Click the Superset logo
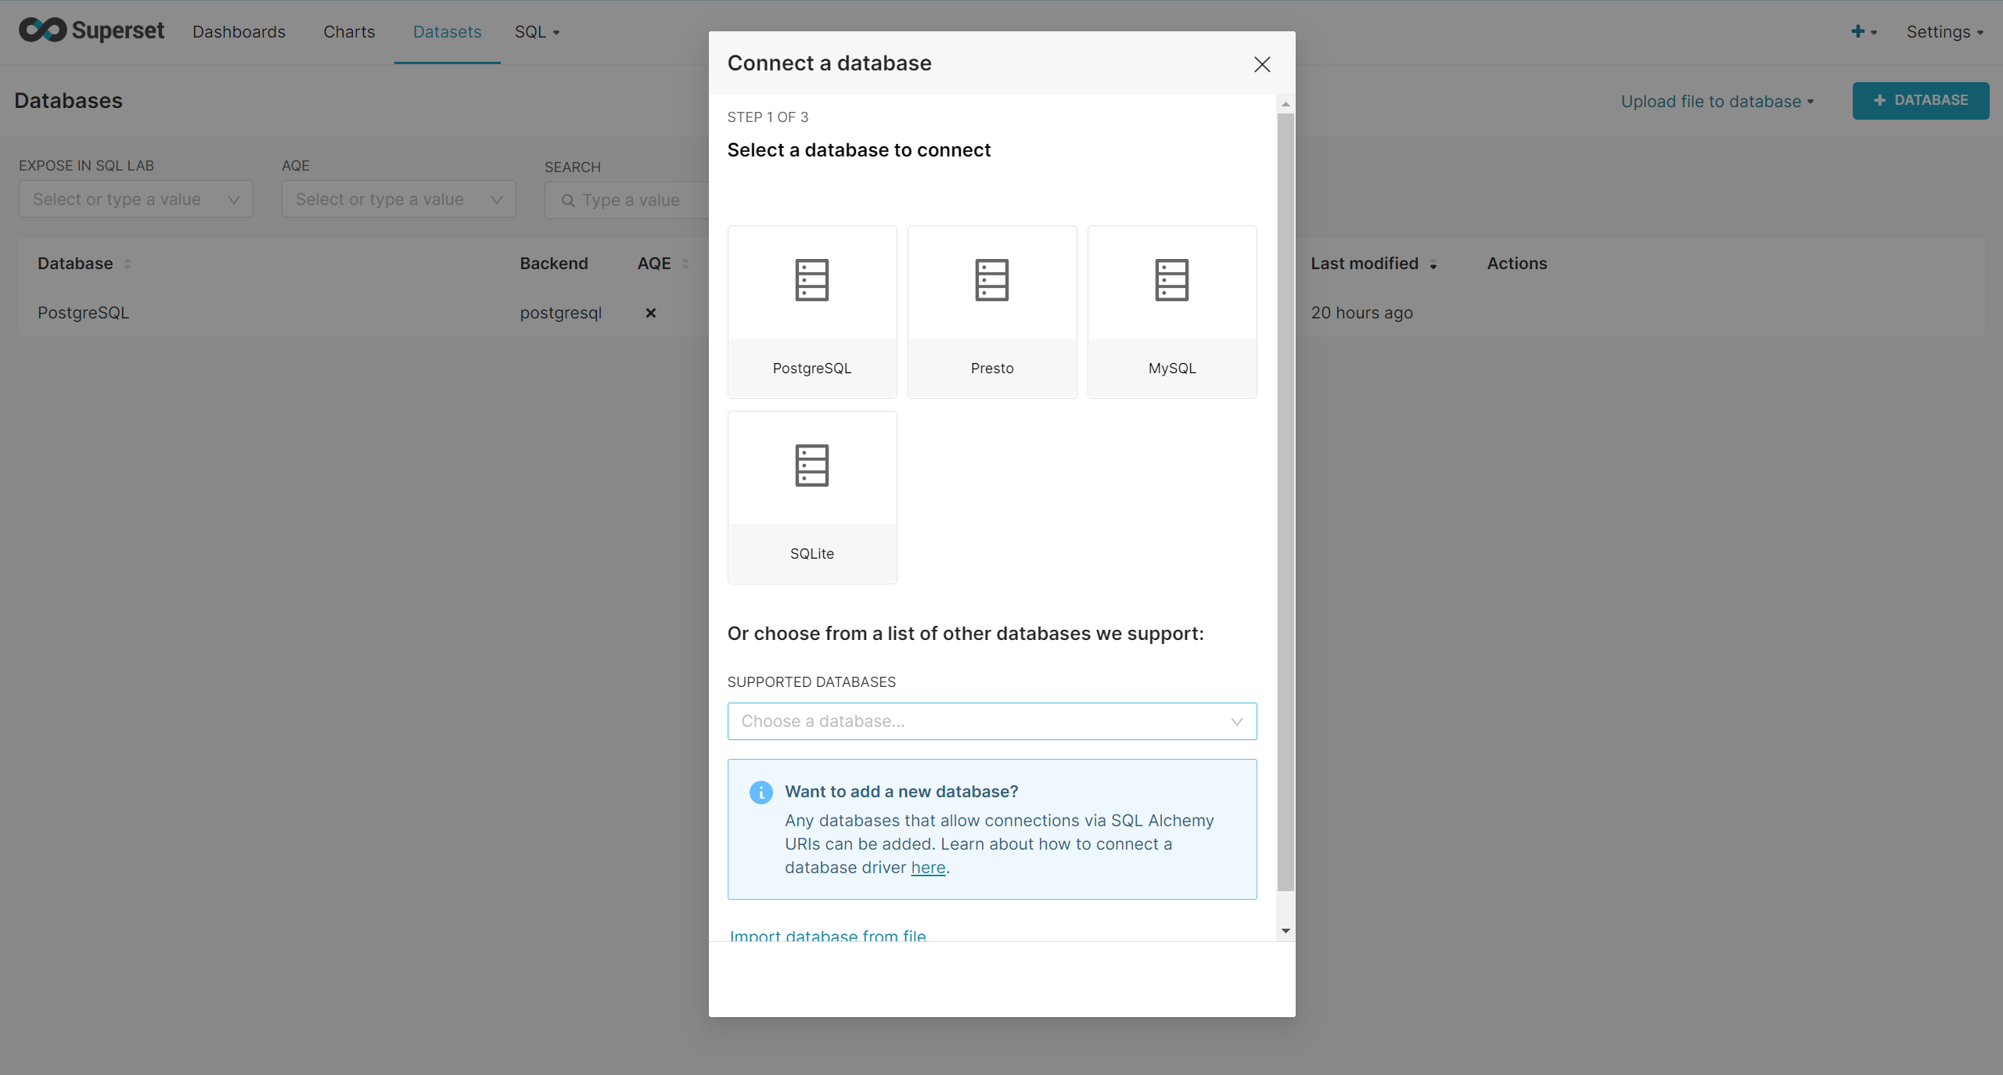Viewport: 2003px width, 1075px height. coord(92,31)
